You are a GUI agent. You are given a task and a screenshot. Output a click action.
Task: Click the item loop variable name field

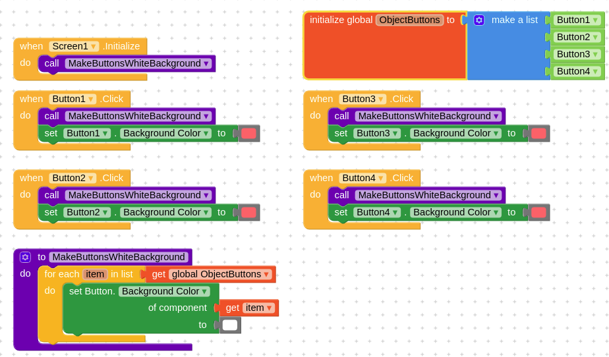tap(95, 275)
